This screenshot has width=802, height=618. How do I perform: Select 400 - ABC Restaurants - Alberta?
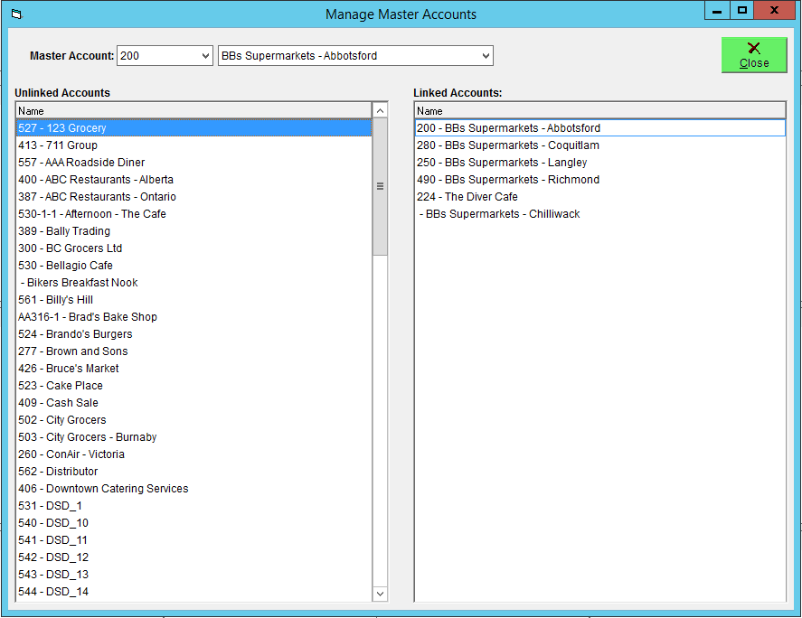tap(193, 180)
